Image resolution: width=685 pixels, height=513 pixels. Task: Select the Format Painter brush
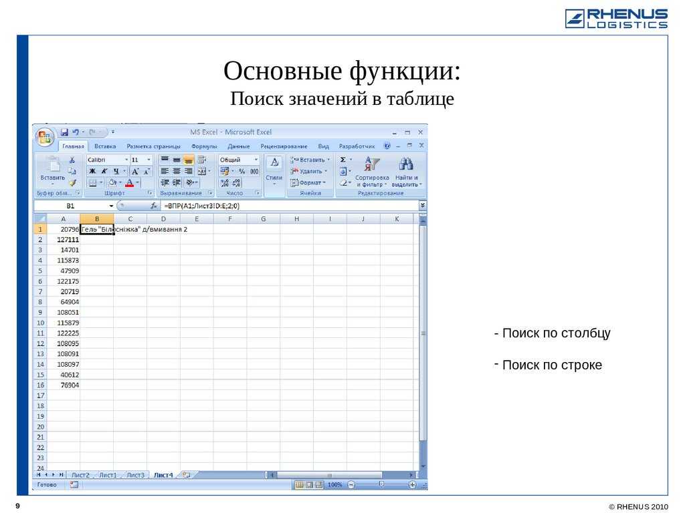72,183
